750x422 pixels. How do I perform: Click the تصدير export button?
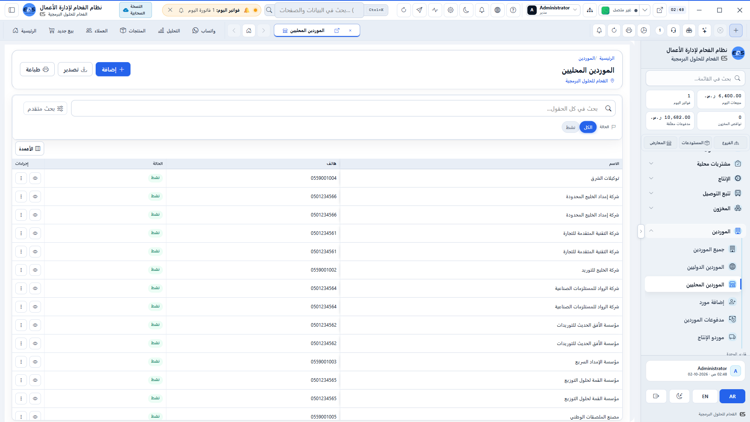[75, 70]
